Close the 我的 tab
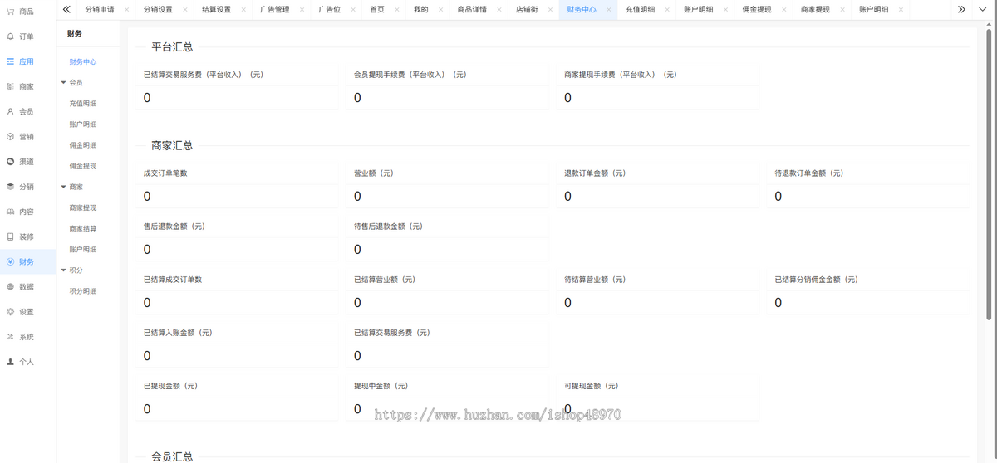The height and width of the screenshot is (463, 997). (441, 10)
